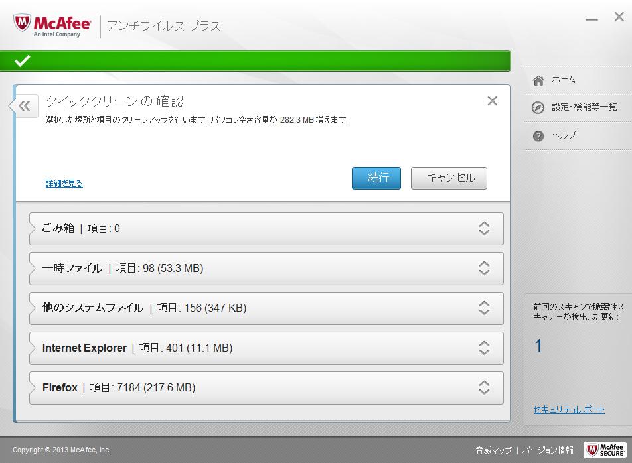Click the 続行 button
The height and width of the screenshot is (463, 632).
click(x=376, y=178)
